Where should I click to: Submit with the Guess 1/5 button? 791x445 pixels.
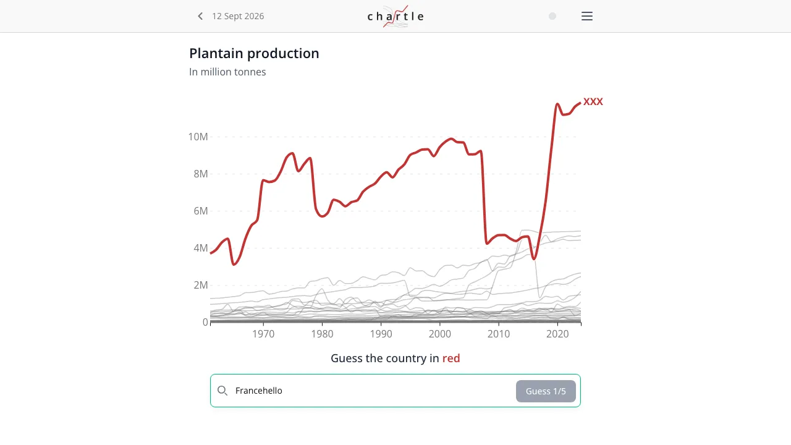[546, 391]
